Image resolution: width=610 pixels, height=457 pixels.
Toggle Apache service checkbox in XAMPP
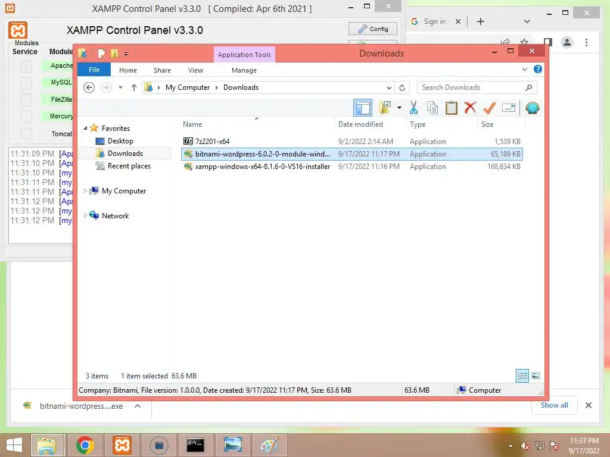tap(26, 66)
